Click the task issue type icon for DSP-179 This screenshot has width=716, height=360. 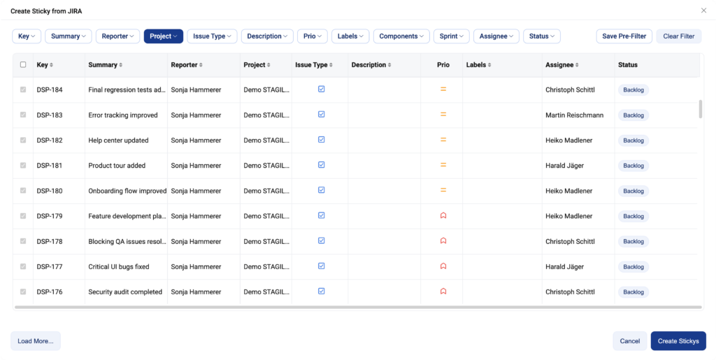point(322,215)
